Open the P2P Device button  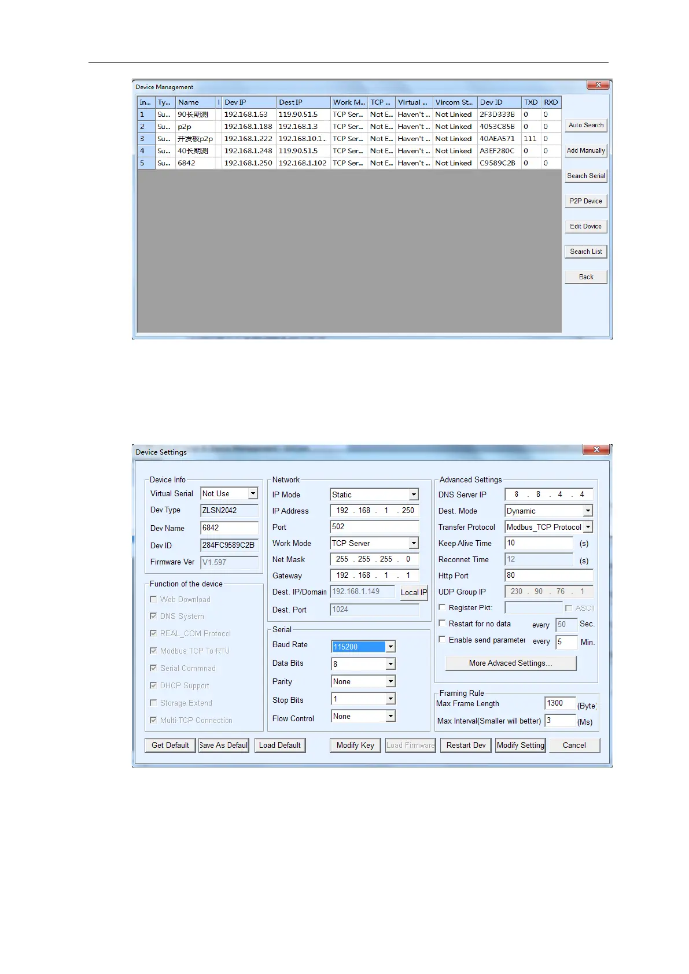[x=585, y=201]
